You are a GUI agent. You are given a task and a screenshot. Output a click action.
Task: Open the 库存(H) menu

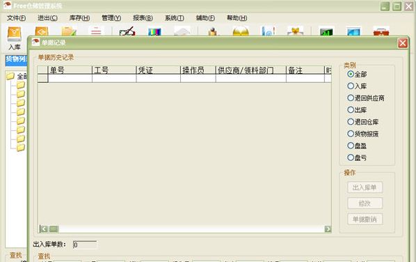coord(79,18)
